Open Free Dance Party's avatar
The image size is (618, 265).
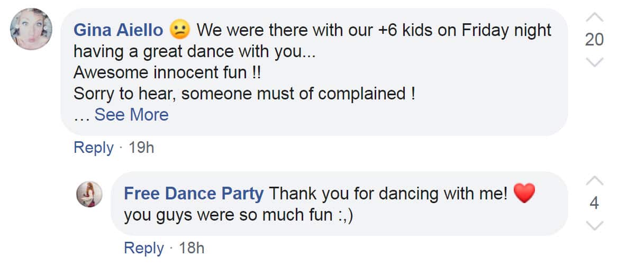tap(89, 194)
